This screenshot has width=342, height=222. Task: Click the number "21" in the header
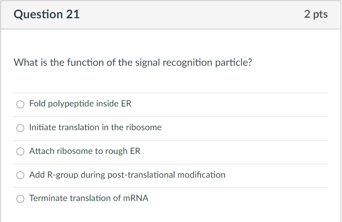coord(73,15)
